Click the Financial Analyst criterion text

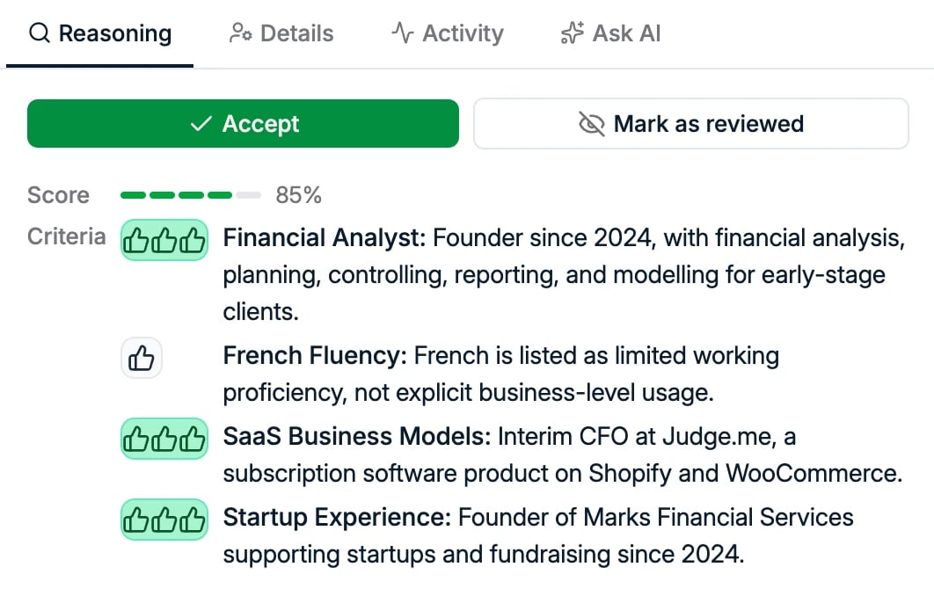pos(564,274)
